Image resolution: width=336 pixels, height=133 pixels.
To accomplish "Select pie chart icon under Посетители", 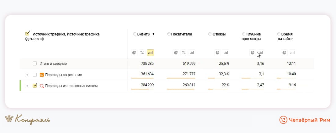I will [x=176, y=53].
